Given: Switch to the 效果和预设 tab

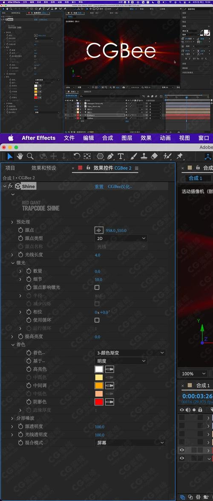Looking at the screenshot, I should coord(44,168).
